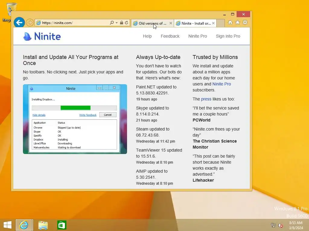Open the Windows Start button
Screen dimensions: 309x231
[8, 225]
